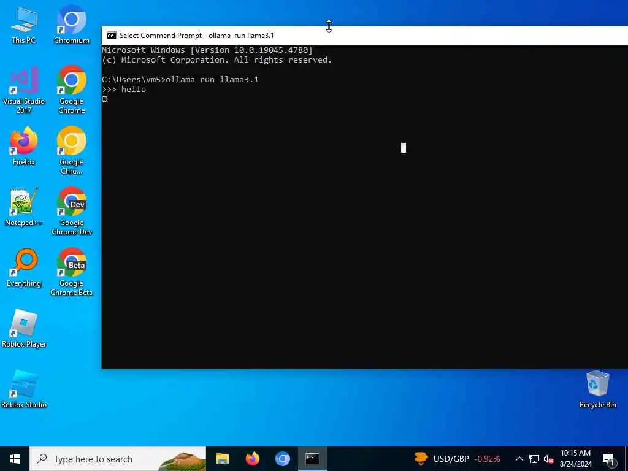Click the taskbar search box
This screenshot has height=471, width=628.
[118, 459]
